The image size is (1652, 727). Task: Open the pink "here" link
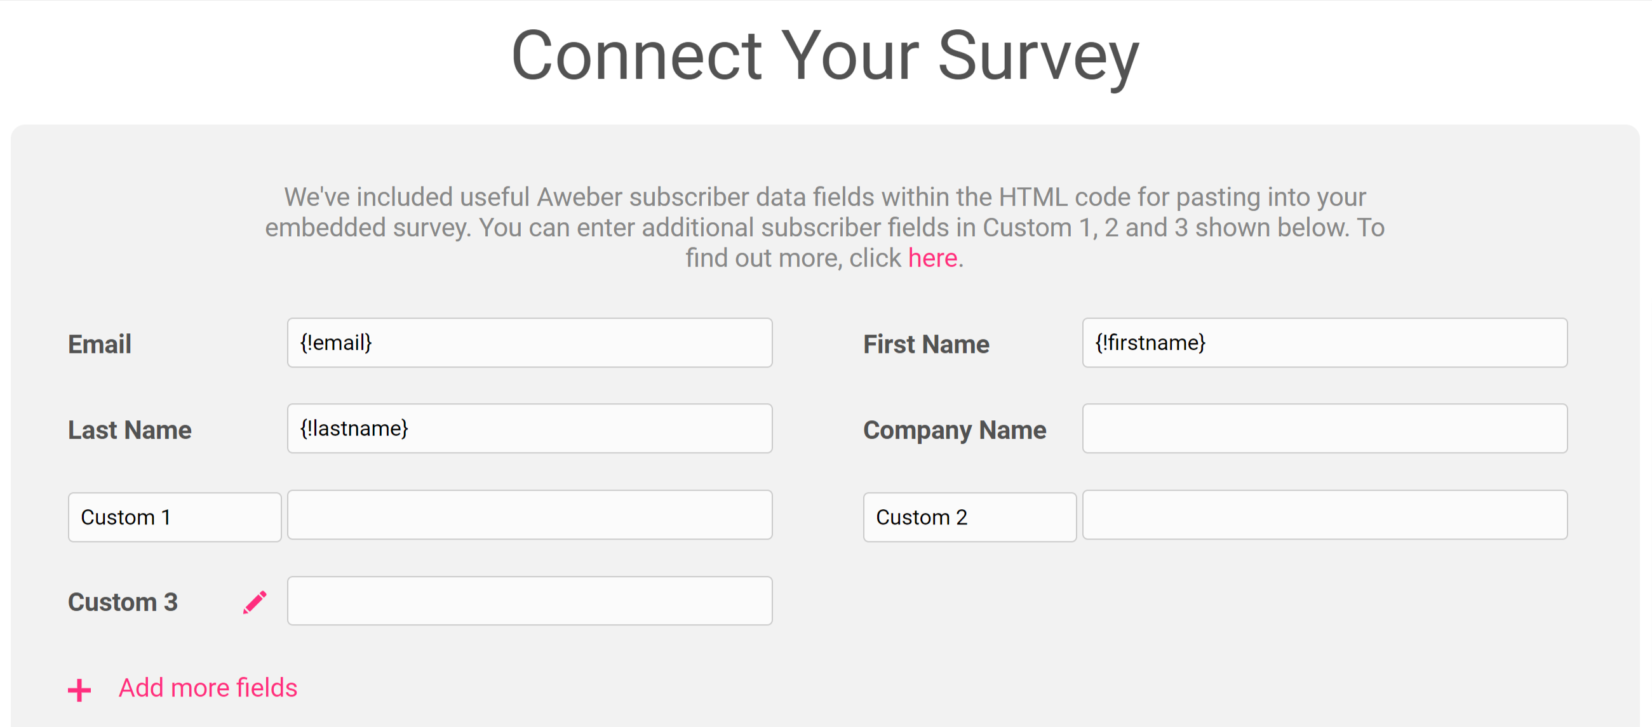(932, 258)
